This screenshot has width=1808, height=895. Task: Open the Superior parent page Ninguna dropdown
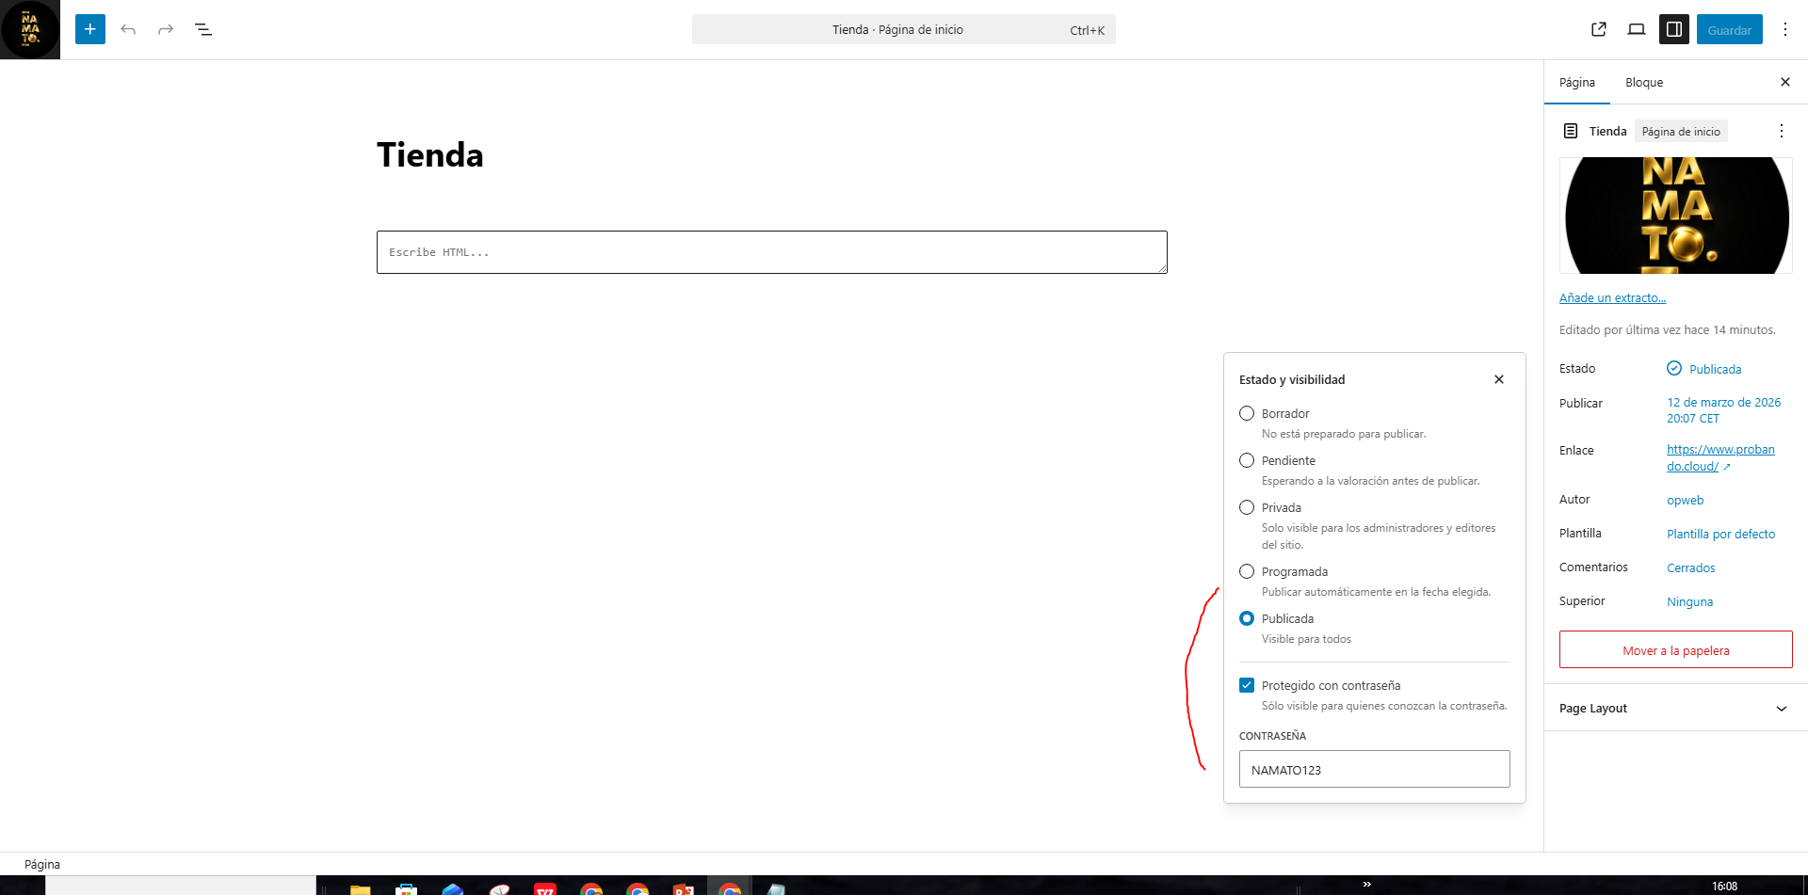(x=1689, y=601)
